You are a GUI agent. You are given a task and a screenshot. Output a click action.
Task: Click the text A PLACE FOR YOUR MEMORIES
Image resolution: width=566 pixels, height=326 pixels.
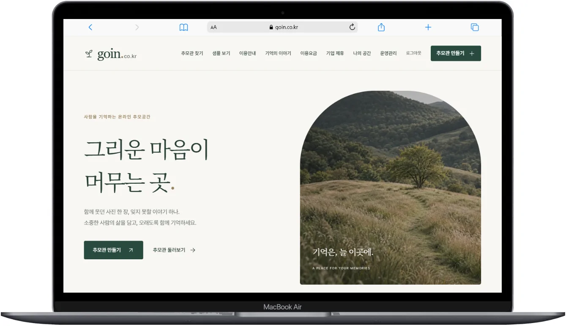341,268
